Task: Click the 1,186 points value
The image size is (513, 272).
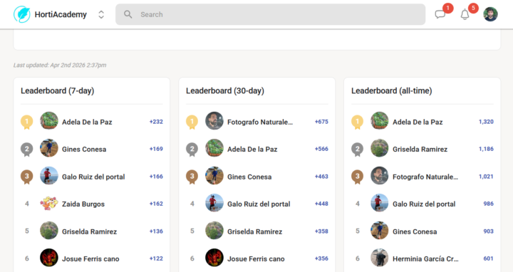Action: pyautogui.click(x=486, y=149)
